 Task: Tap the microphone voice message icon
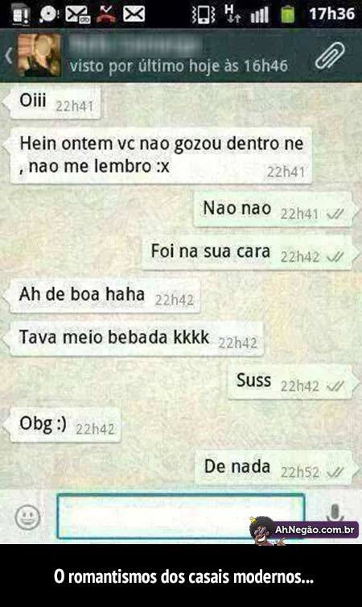click(x=335, y=513)
